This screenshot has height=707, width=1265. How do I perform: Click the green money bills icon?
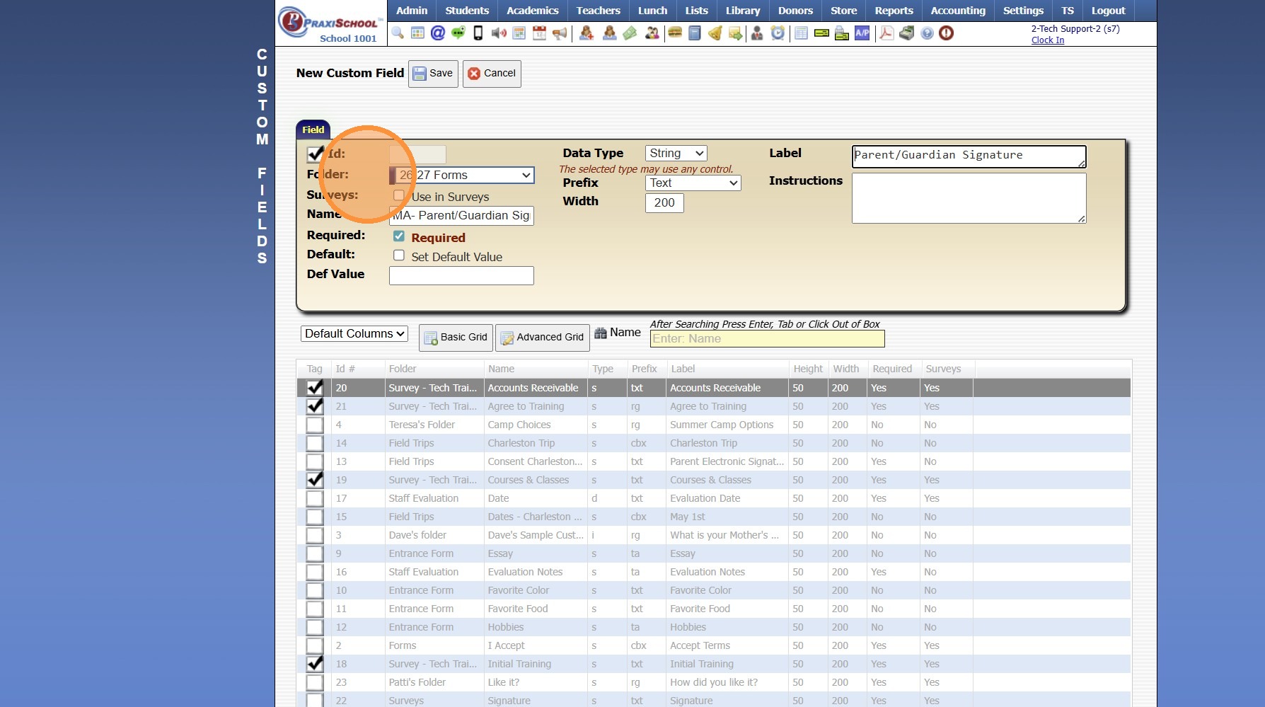630,33
